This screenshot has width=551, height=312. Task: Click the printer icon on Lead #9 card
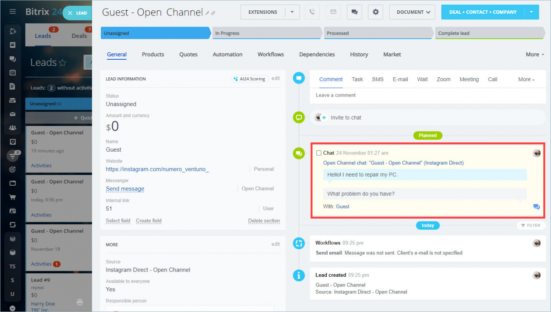[80, 302]
